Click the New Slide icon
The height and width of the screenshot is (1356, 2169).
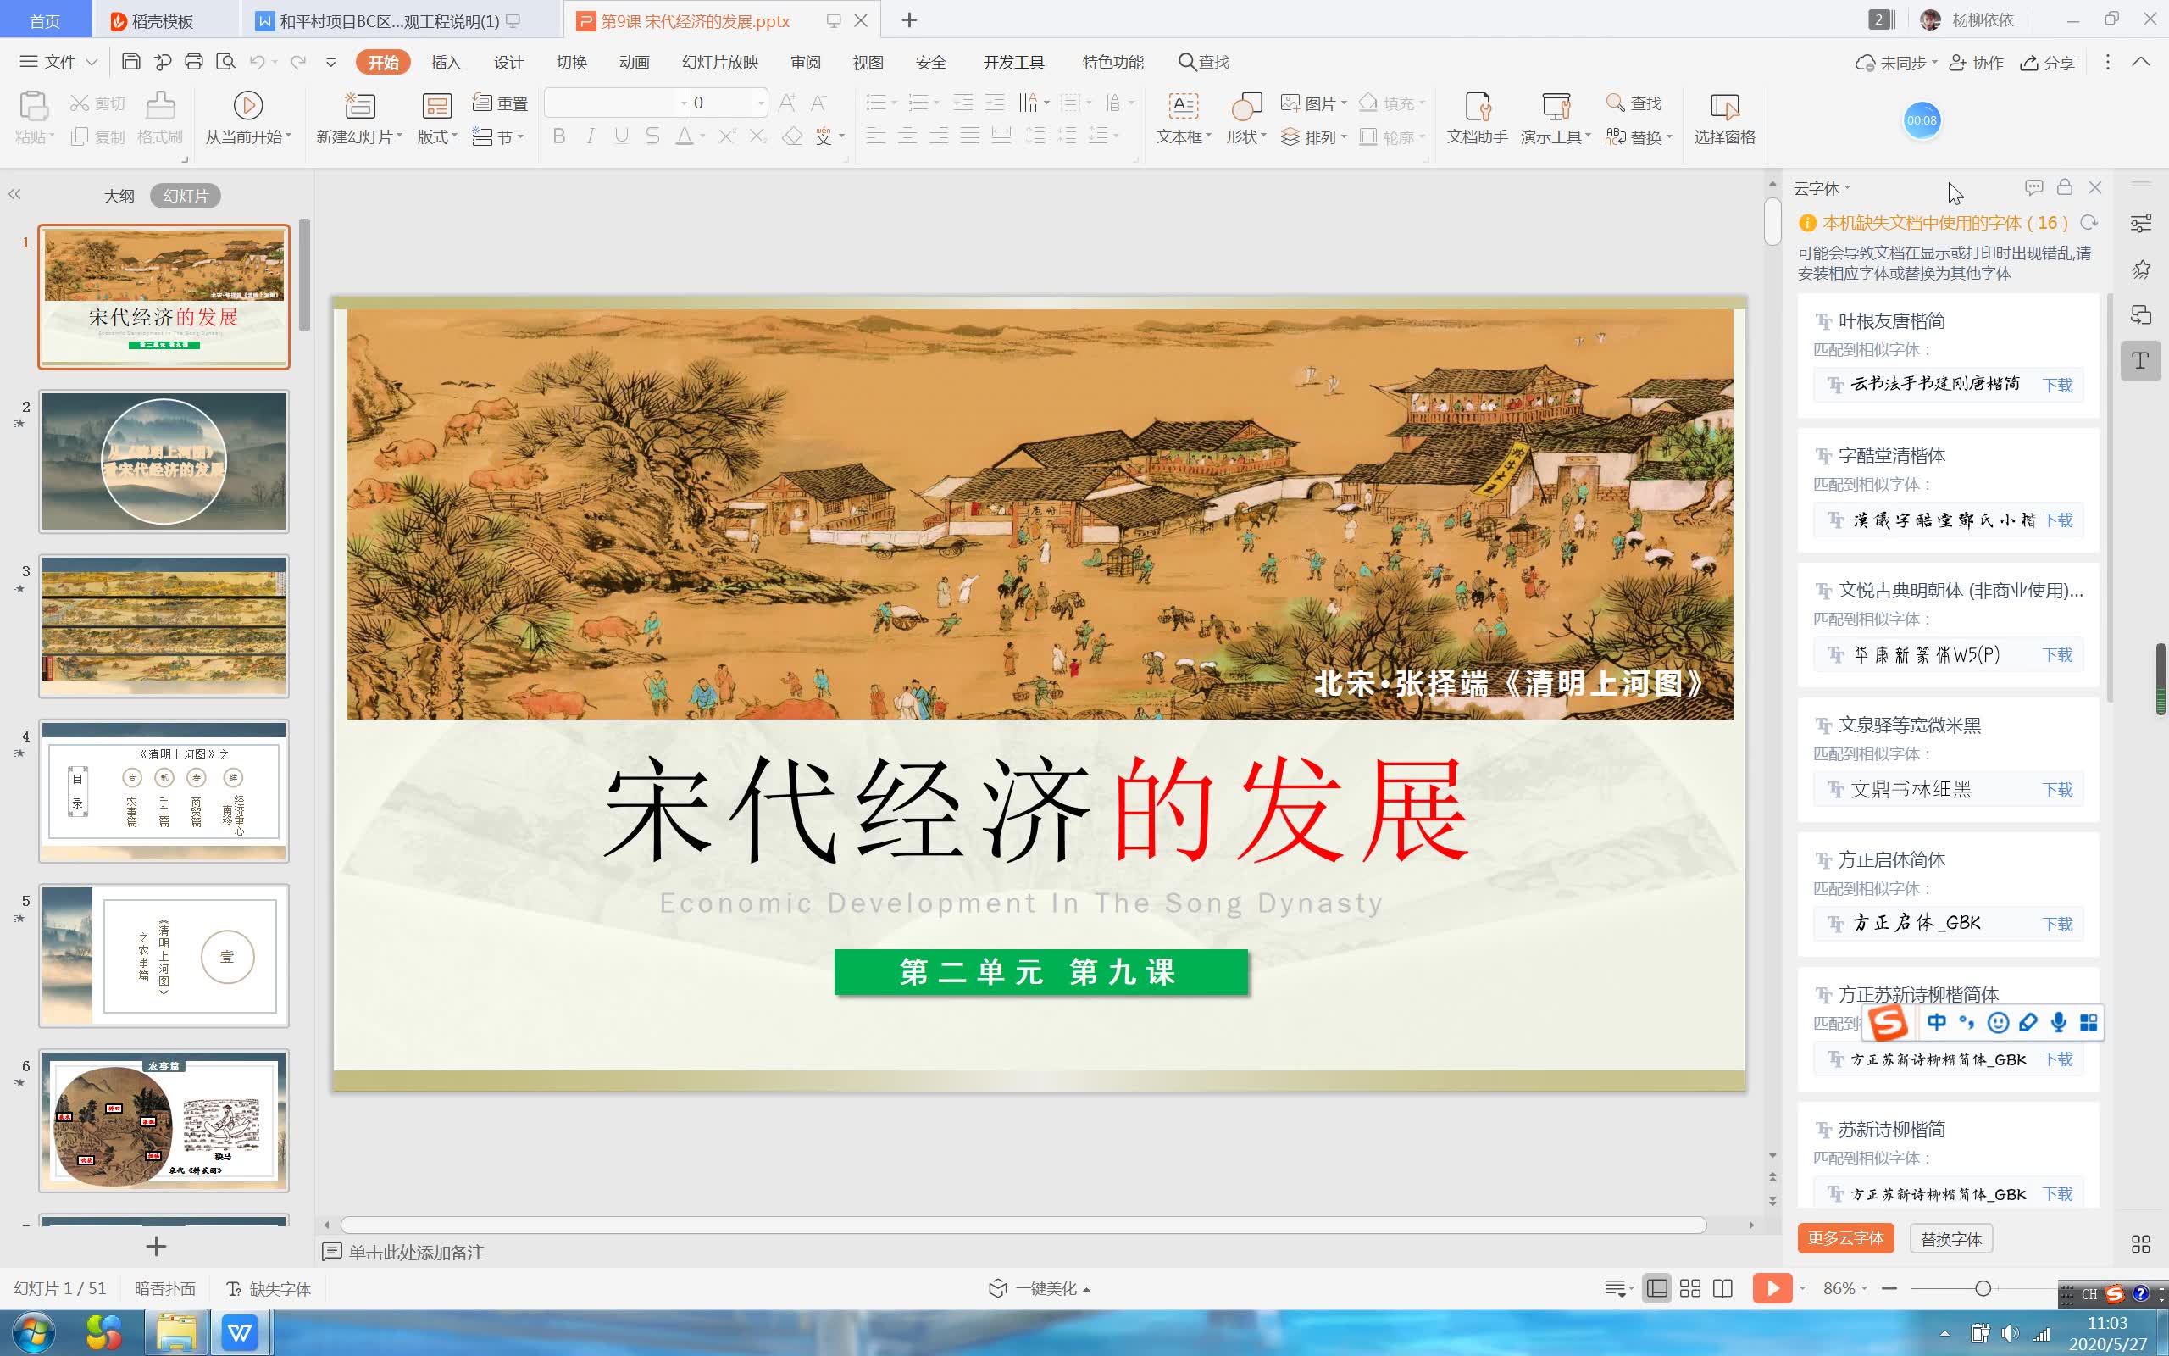tap(359, 105)
